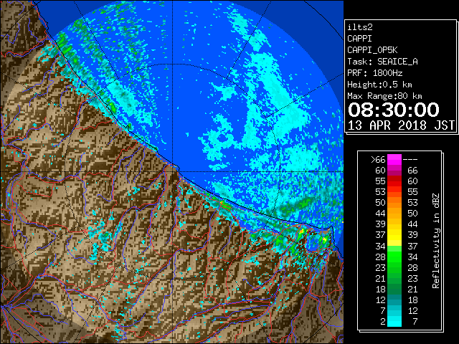Image resolution: width=459 pixels, height=344 pixels.
Task: Click the cyan 2 dBZ color swatch
Action: (394, 321)
